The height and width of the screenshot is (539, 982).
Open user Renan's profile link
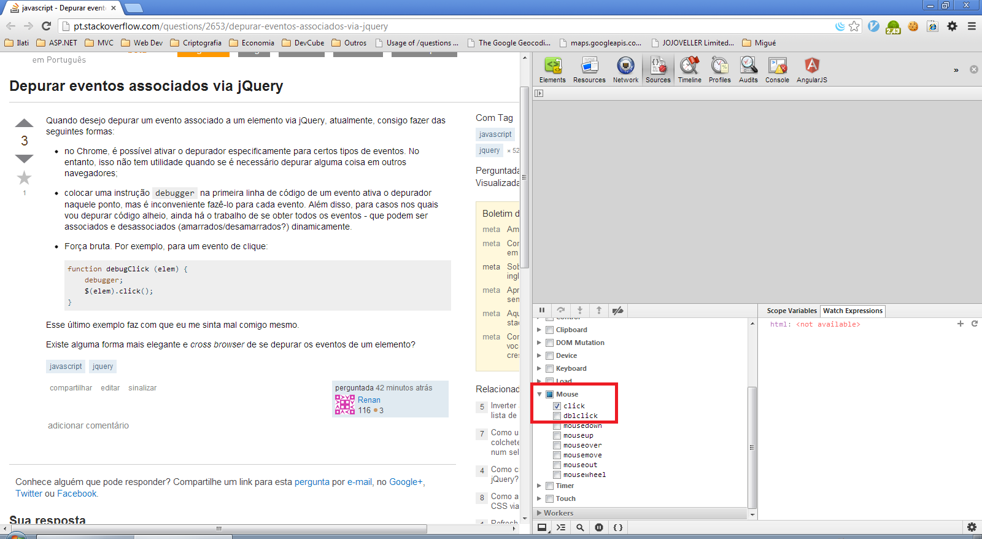[x=369, y=400]
